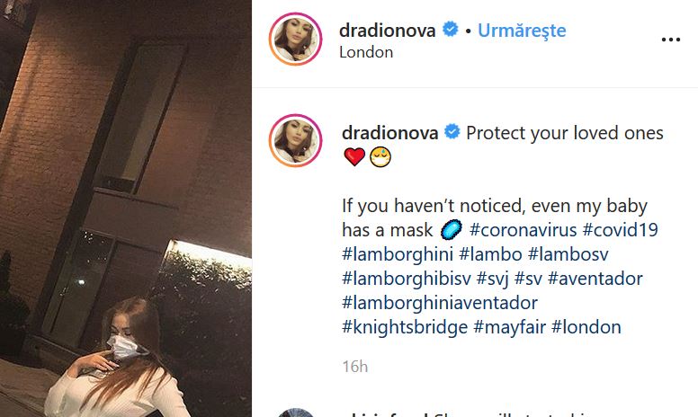
Task: Click the verified badge beside header username
Action: (451, 30)
